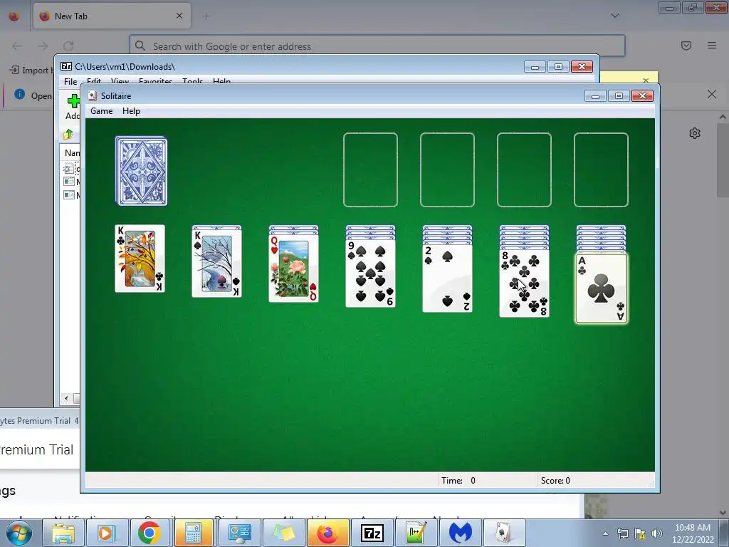The image size is (729, 547).
Task: Open the Help menu in Solitaire
Action: click(131, 110)
